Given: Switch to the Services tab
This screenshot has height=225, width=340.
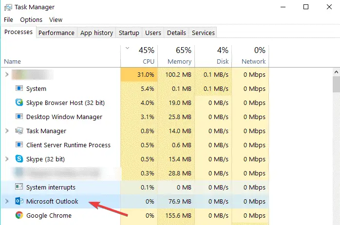Looking at the screenshot, I should [x=203, y=33].
